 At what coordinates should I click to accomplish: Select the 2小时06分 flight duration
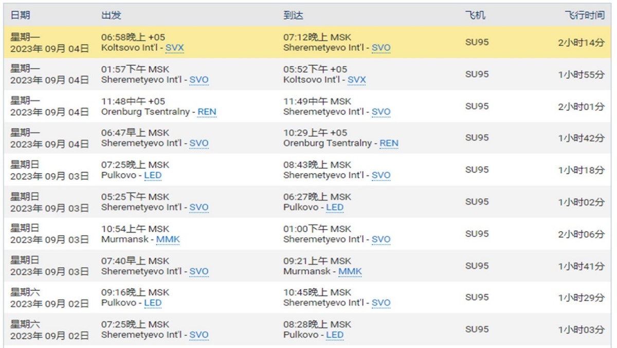[582, 234]
